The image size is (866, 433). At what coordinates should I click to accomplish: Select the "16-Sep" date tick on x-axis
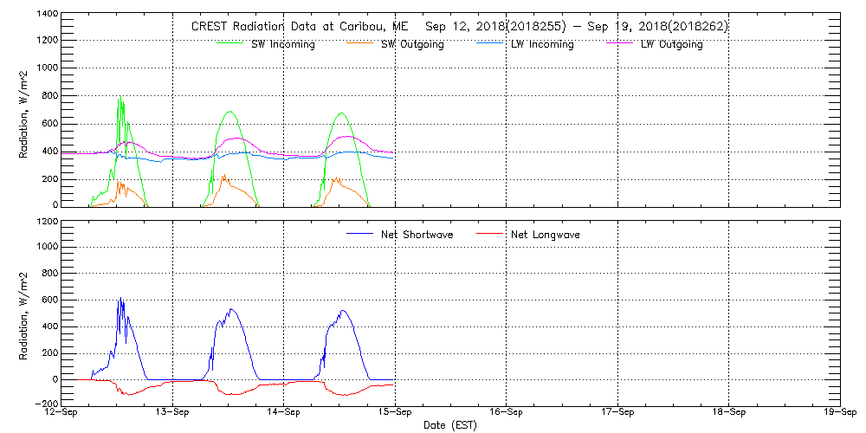coord(507,412)
